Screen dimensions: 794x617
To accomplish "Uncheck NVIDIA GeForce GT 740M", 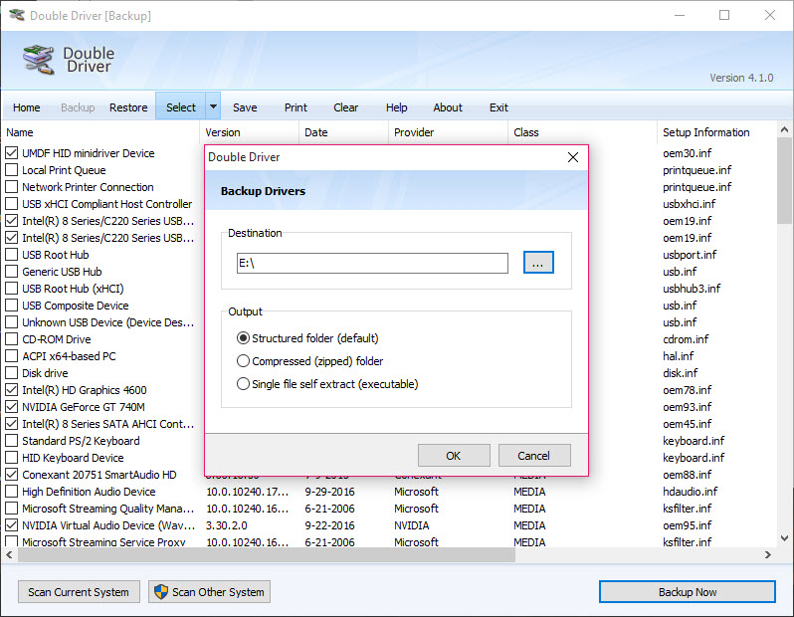I will (x=11, y=407).
